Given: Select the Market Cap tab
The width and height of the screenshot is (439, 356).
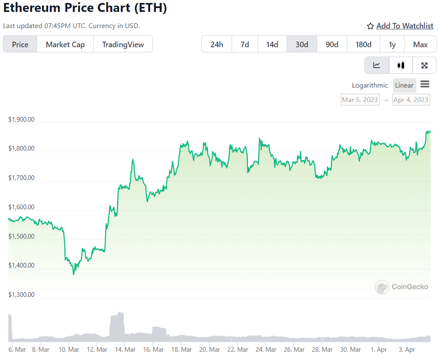Looking at the screenshot, I should tap(65, 44).
